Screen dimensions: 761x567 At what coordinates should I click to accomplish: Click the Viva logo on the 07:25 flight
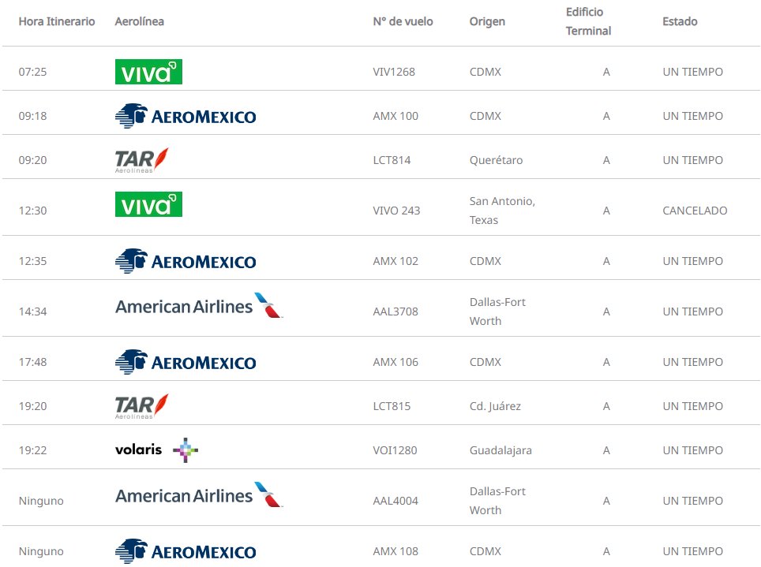[148, 72]
